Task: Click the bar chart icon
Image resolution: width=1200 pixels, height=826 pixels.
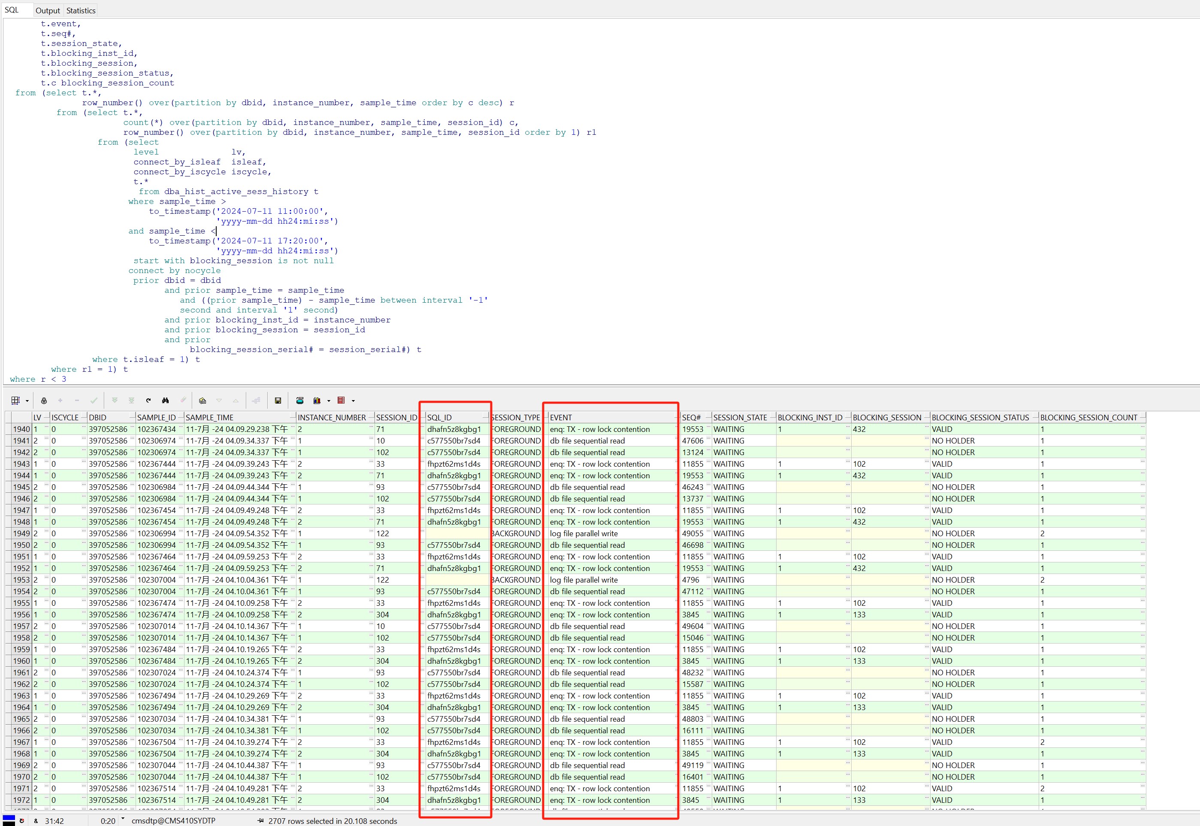Action: click(x=317, y=401)
